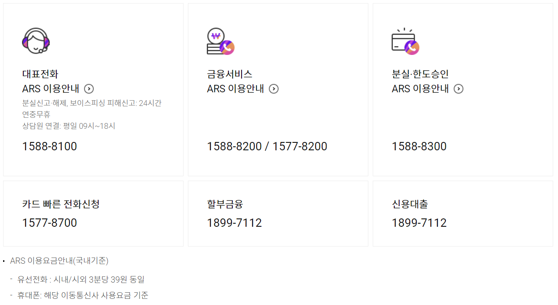Viewport: 558px width, 305px height.
Task: Open the ARS 이용안내 link under 분실·한도승인
Action: click(420, 89)
